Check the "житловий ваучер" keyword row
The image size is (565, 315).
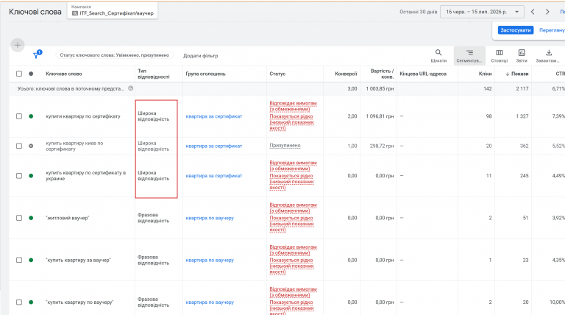[x=19, y=218]
